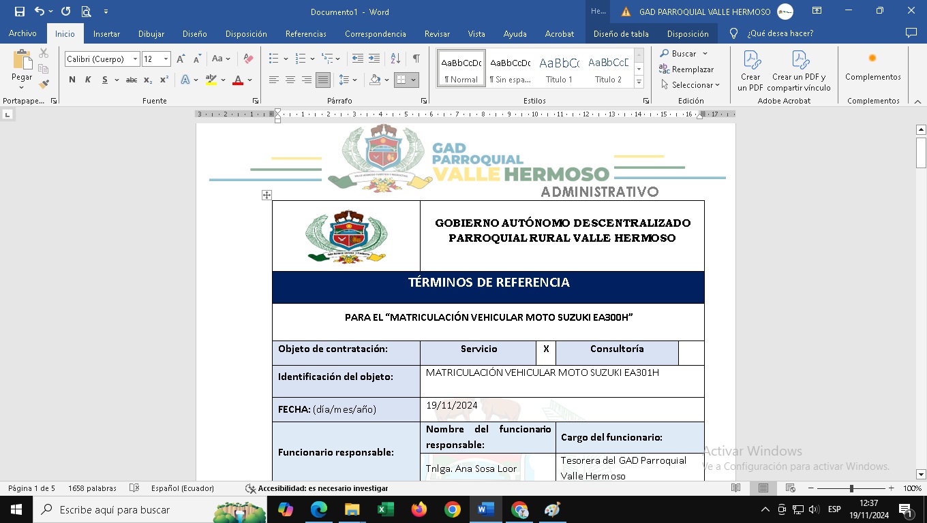
Task: Enable justified text alignment
Action: [322, 80]
